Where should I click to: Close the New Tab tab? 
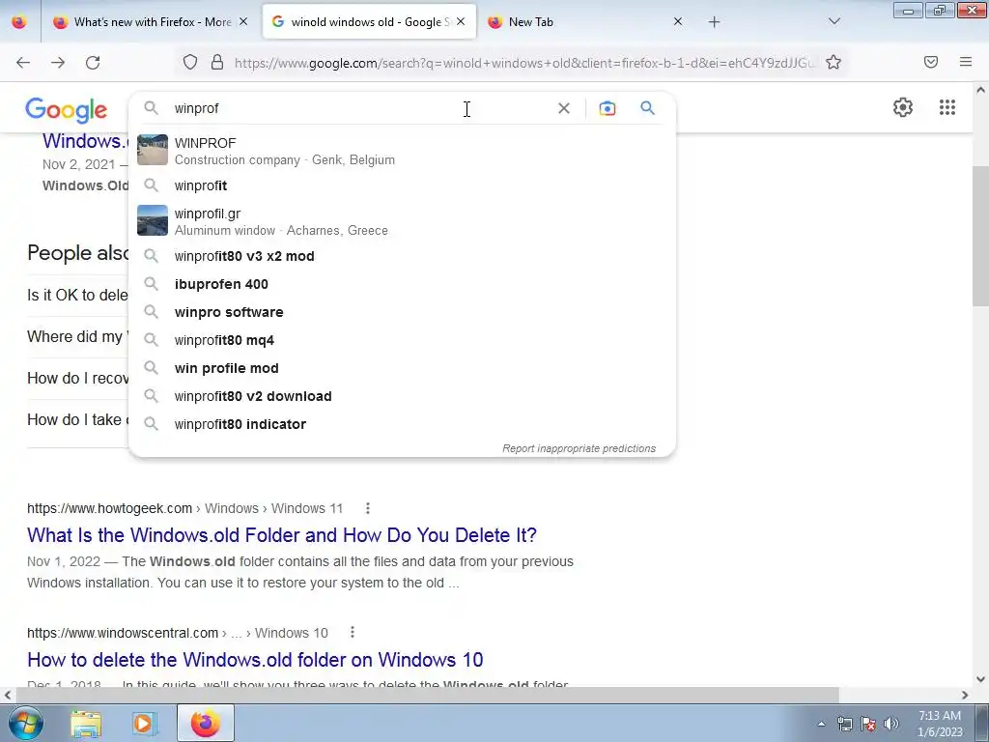(x=678, y=21)
